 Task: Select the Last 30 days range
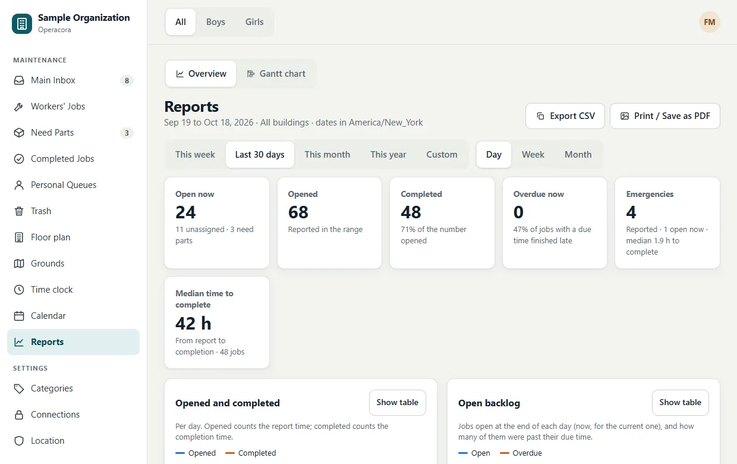tap(260, 155)
